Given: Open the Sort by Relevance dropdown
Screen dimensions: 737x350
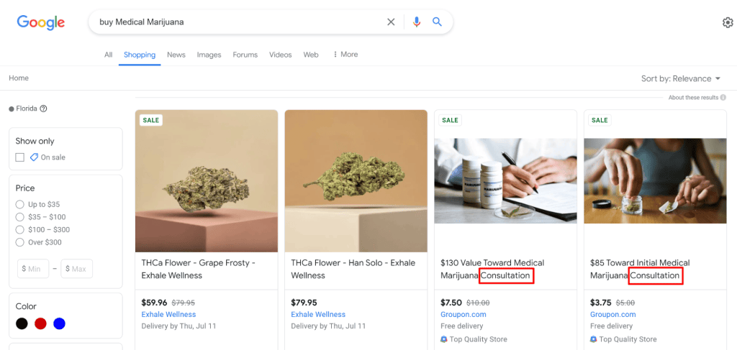Looking at the screenshot, I should [x=681, y=78].
